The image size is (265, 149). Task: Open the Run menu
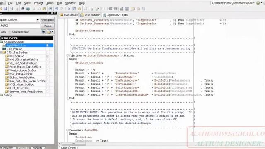(x=59, y=3)
